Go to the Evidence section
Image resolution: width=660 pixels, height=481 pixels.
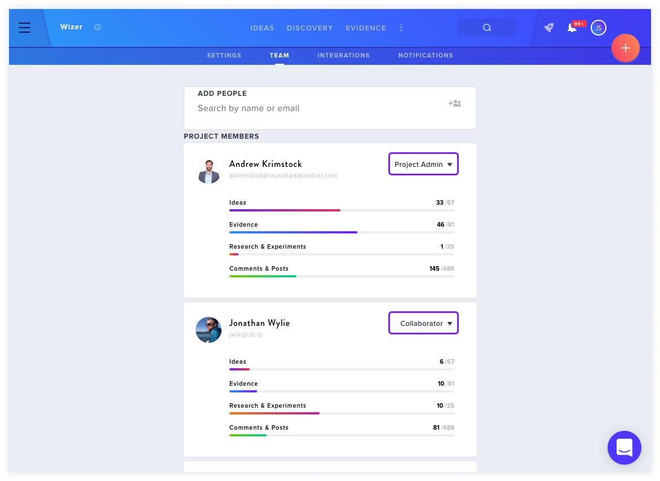366,28
